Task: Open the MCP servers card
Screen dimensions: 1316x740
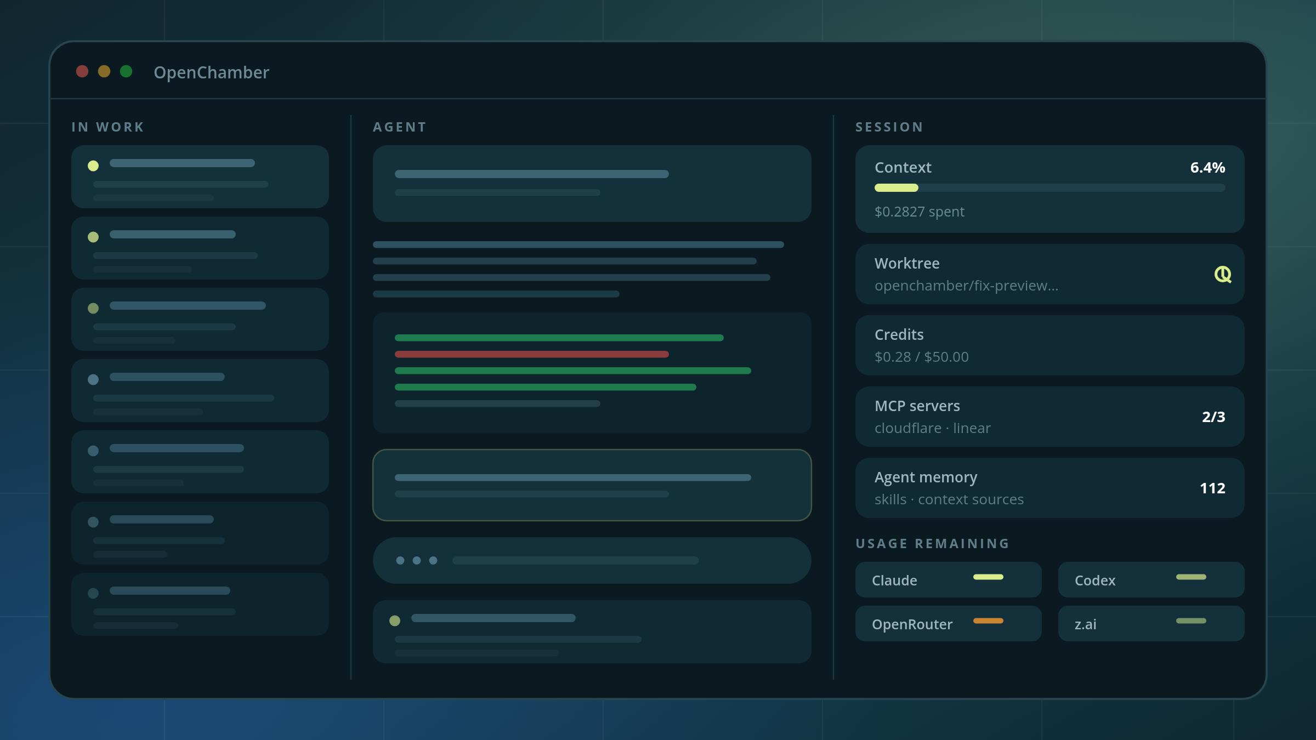Action: [1050, 417]
